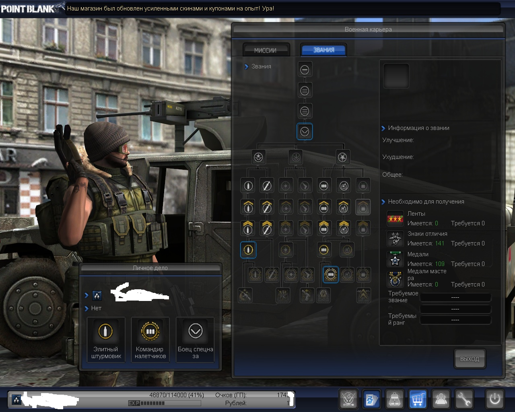Select the dimmed pistol-on-shield final rank icon
515x412 pixels.
[307, 296]
